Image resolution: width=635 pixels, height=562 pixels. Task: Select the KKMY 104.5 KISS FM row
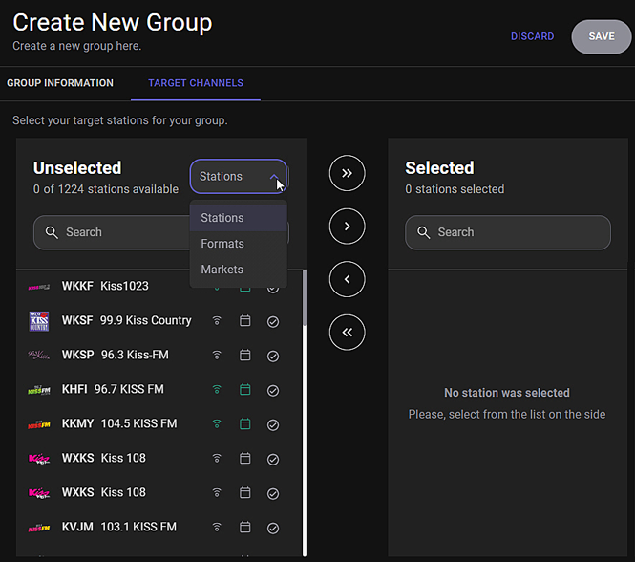pyautogui.click(x=159, y=424)
